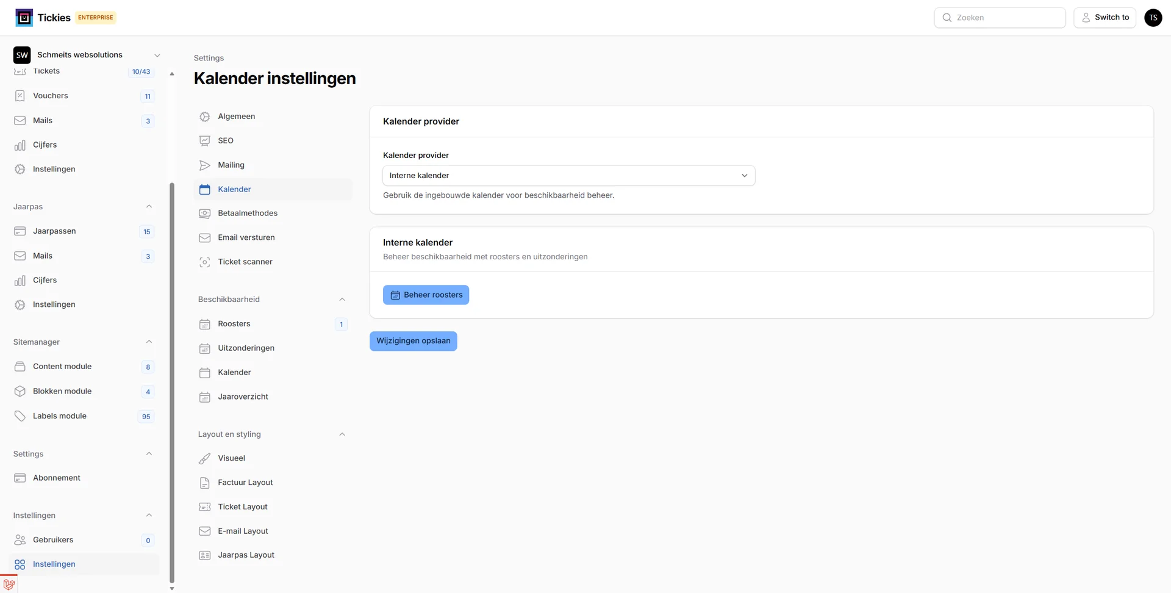Click the Ticket scanner icon
The width and height of the screenshot is (1171, 593).
[x=204, y=262]
